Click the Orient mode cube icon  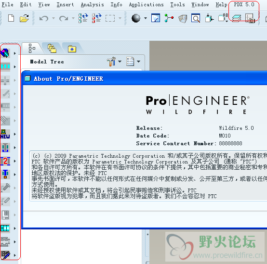pos(183,19)
